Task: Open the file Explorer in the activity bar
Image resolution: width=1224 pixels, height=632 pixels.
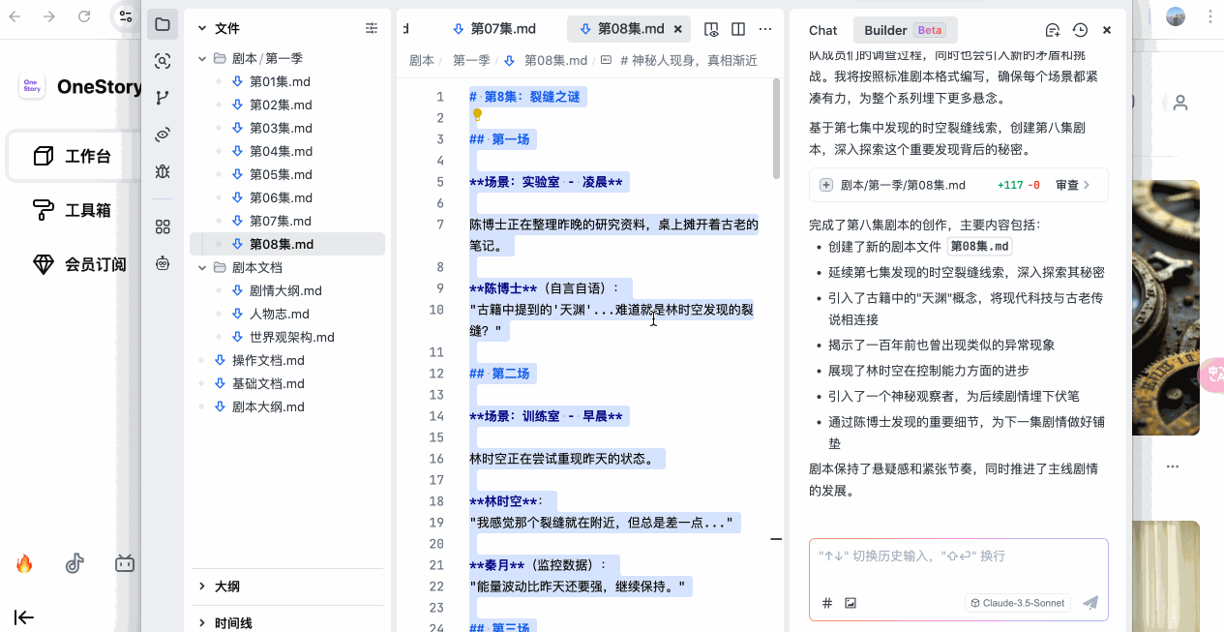Action: pyautogui.click(x=163, y=25)
